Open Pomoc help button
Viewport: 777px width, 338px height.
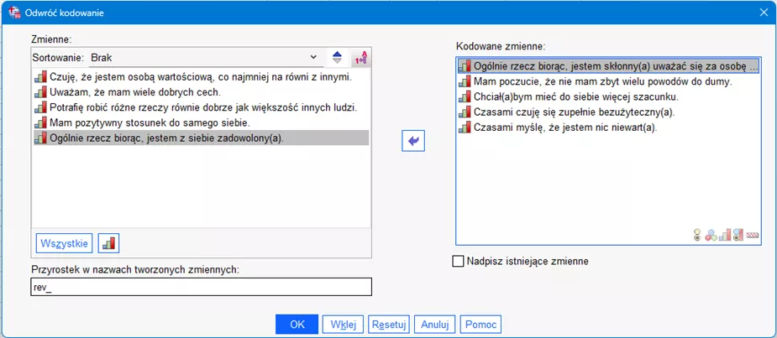pyautogui.click(x=480, y=325)
